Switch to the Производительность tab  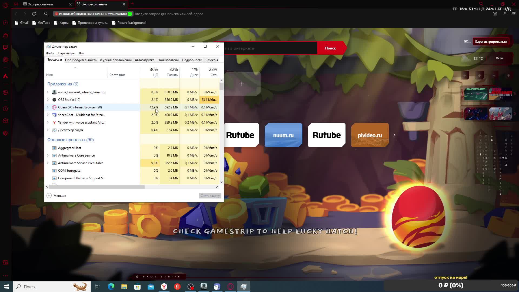pyautogui.click(x=81, y=60)
